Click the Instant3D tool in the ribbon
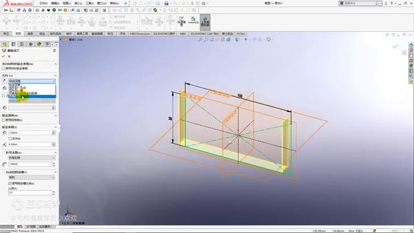414x233 pixels. [193, 21]
